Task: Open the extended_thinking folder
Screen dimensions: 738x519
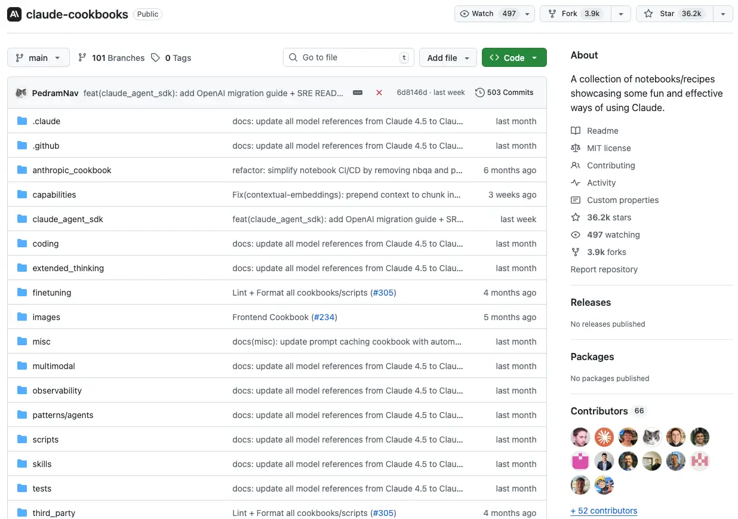Action: 68,268
